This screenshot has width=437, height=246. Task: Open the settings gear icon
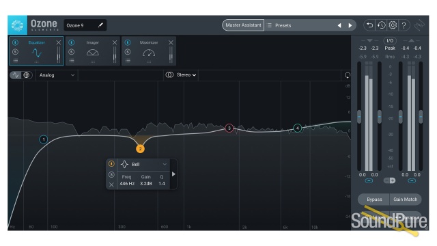[393, 25]
